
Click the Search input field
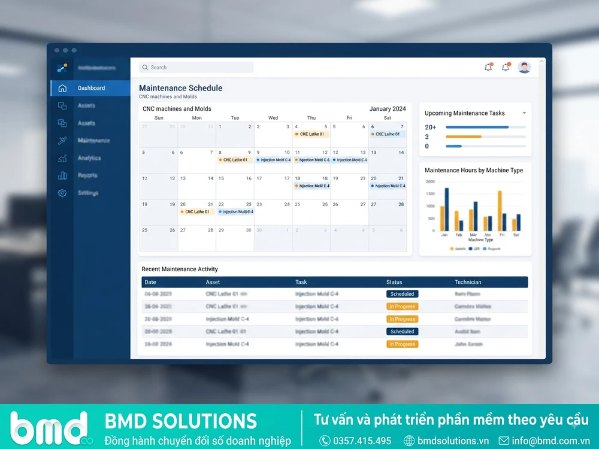point(196,67)
